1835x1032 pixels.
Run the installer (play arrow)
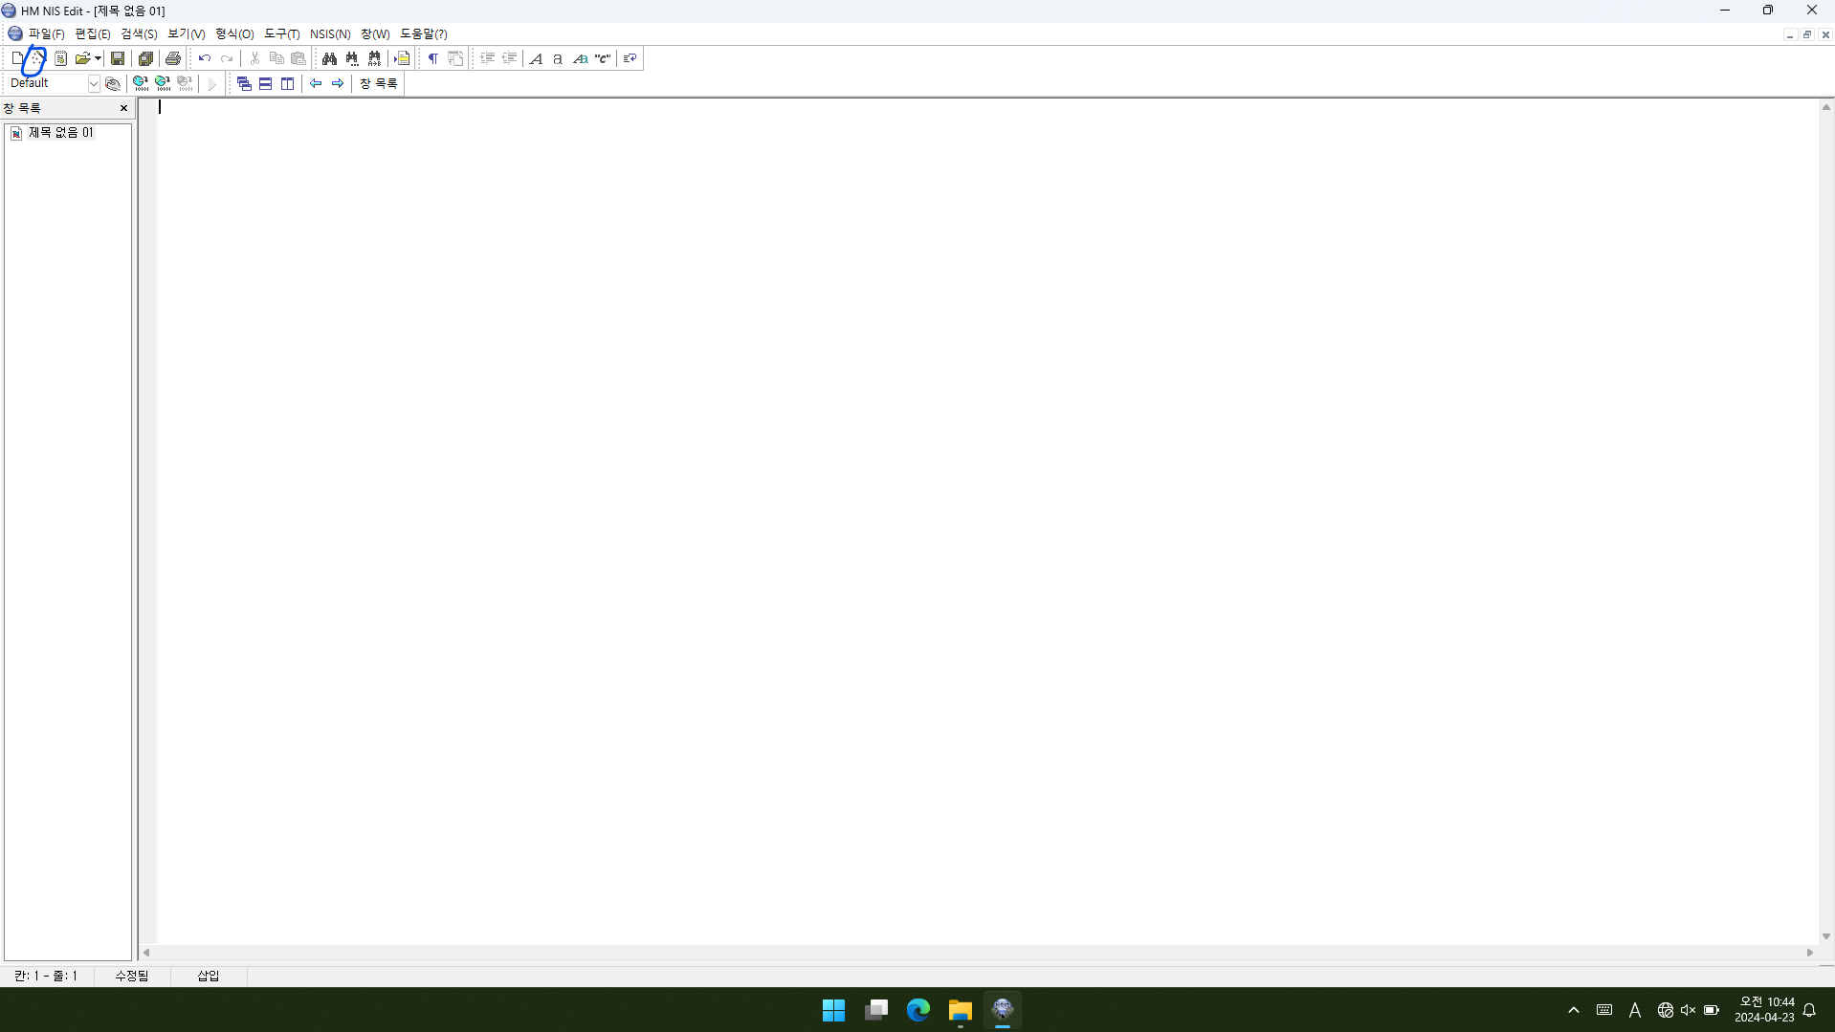[x=212, y=83]
